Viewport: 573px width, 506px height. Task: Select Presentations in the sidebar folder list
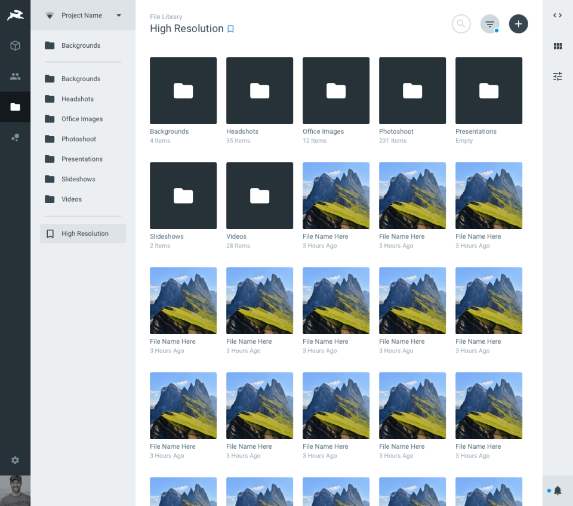coord(83,159)
